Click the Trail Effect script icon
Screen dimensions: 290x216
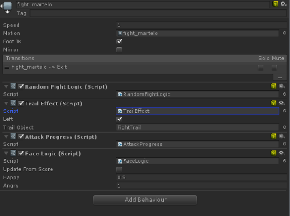[x=13, y=103]
